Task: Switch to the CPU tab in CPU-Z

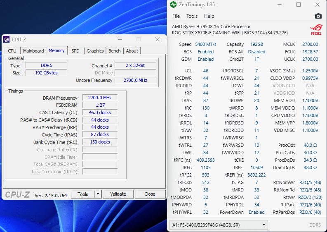Action: click(12, 51)
